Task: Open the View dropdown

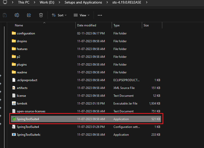Action: 82,15
